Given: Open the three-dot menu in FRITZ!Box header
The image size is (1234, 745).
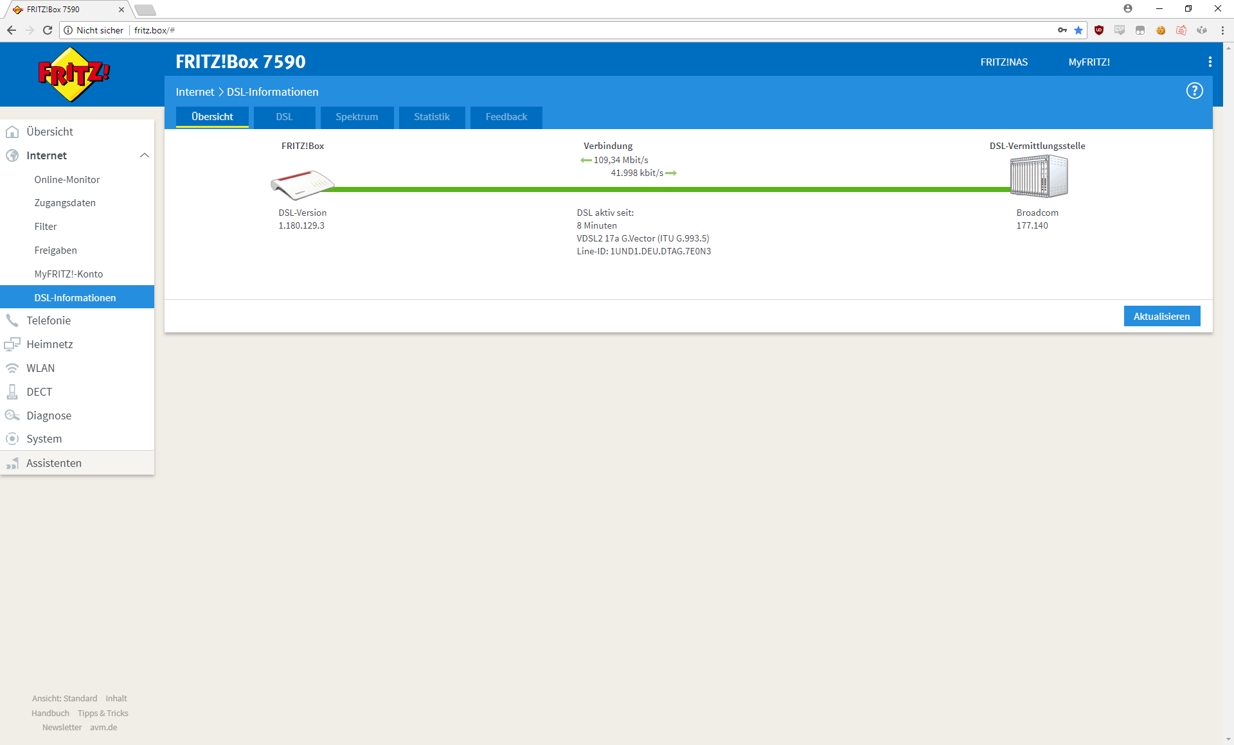Looking at the screenshot, I should [x=1210, y=62].
